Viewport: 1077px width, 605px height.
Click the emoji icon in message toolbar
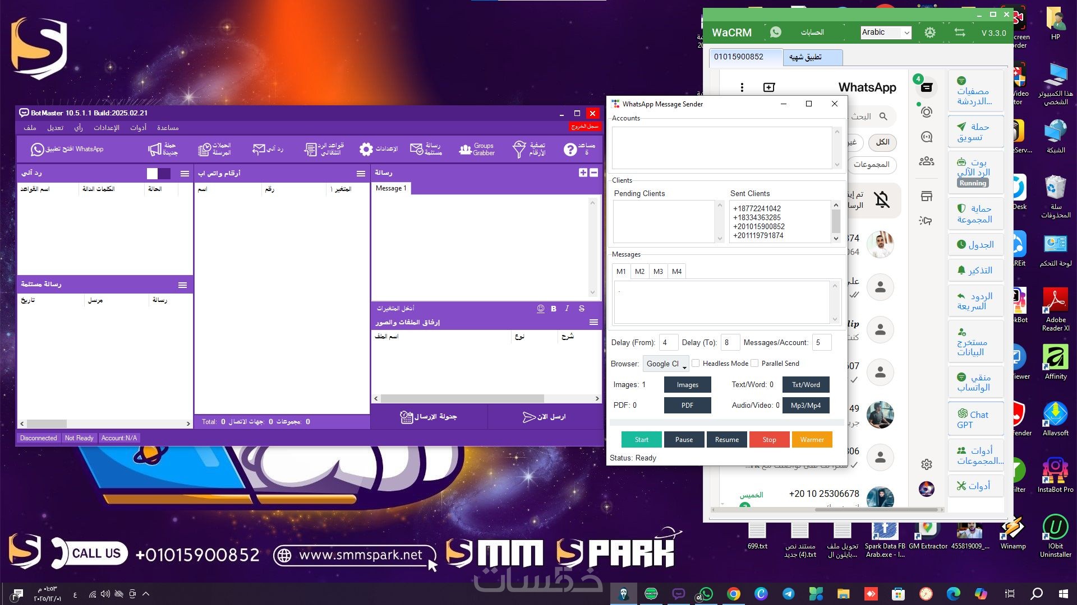(x=541, y=309)
